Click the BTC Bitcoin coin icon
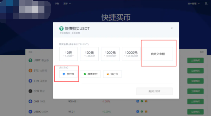211x116 pixels. (x=30, y=70)
